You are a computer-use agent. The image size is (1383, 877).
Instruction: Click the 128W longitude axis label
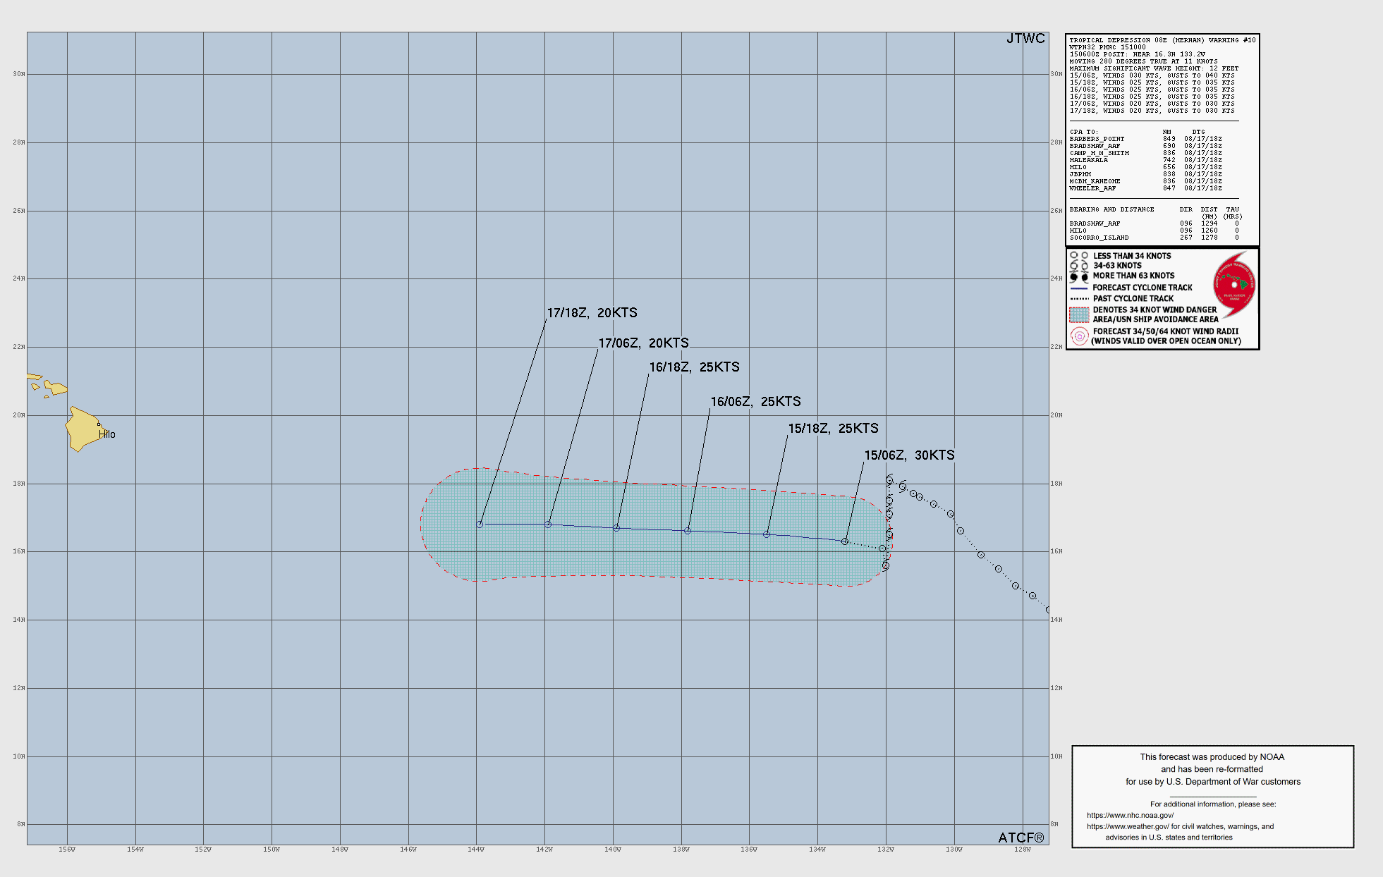1023,850
